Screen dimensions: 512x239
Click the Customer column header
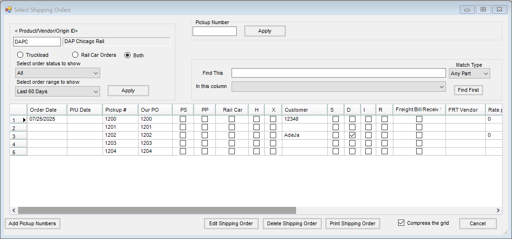coord(305,110)
